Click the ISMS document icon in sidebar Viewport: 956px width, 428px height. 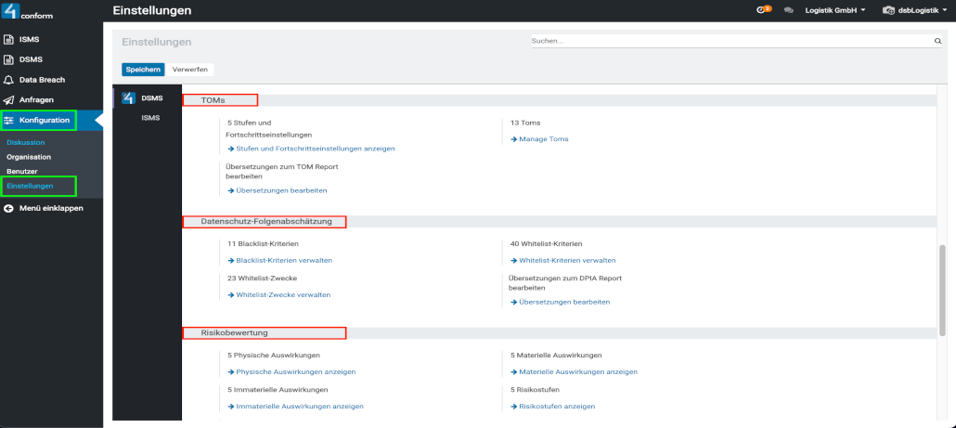(x=9, y=40)
